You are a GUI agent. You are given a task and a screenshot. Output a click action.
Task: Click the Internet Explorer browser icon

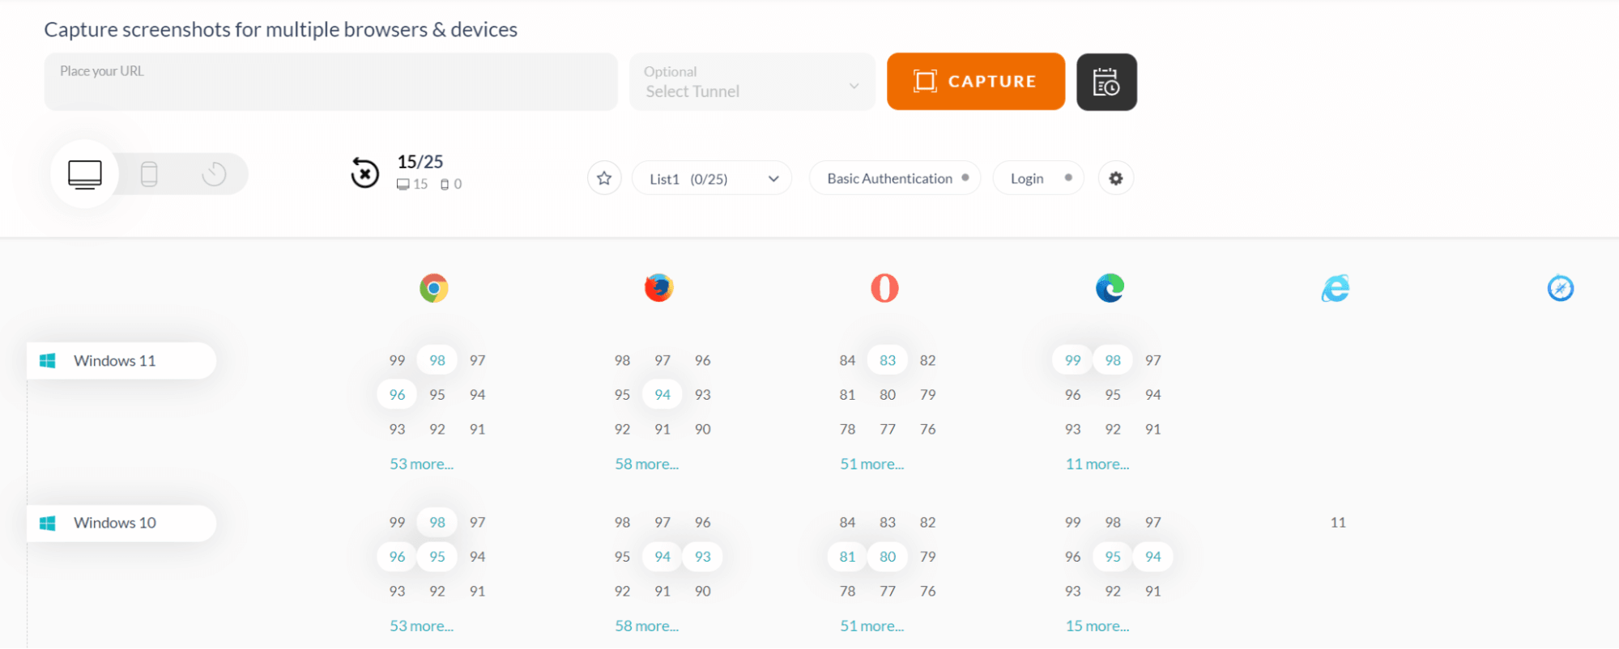(x=1336, y=288)
